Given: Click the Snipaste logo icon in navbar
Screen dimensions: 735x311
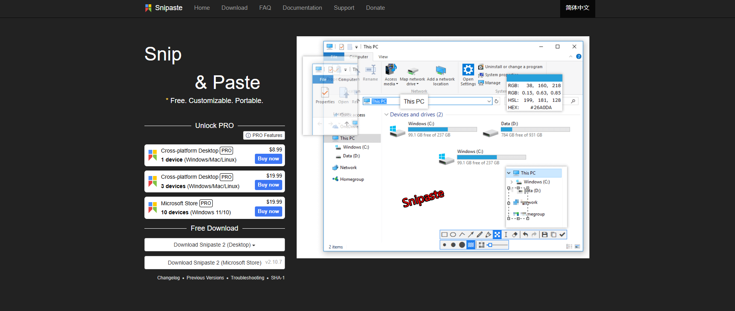Looking at the screenshot, I should (148, 8).
